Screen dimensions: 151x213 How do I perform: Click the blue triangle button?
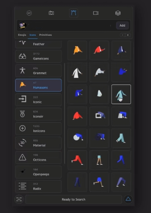(x=128, y=199)
